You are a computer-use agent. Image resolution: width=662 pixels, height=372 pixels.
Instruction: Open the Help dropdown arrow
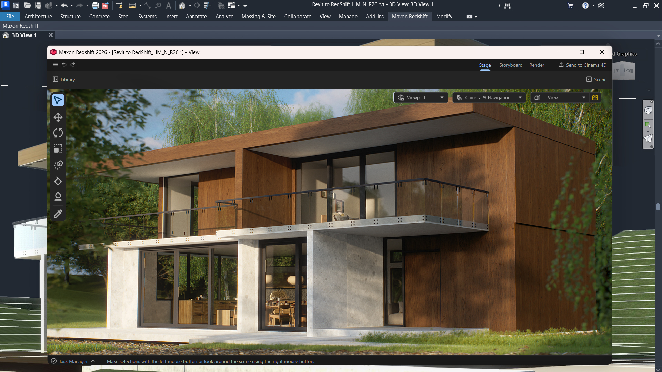pyautogui.click(x=593, y=6)
